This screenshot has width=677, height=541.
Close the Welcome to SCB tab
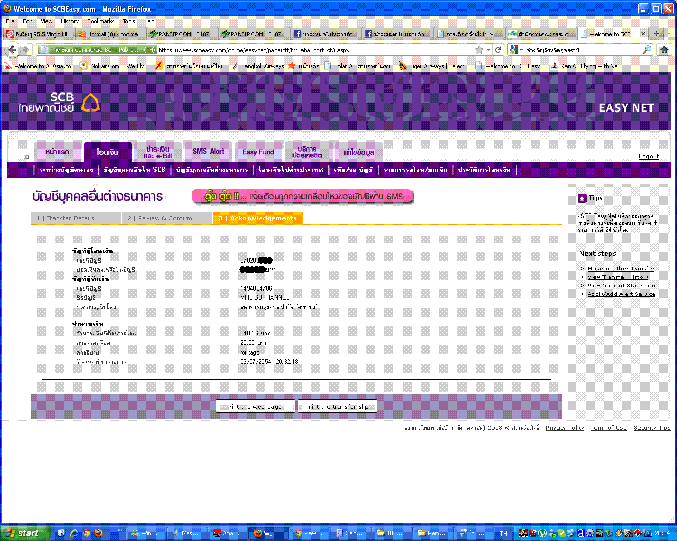pos(643,34)
